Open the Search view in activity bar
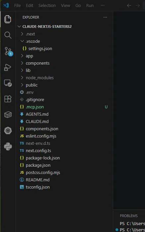Image resolution: width=145 pixels, height=232 pixels. click(8, 35)
